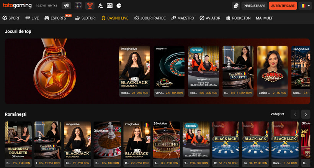Viewport: 314px width, 168px height.
Task: Open the Bucharest Roulette game card
Action: (x=18, y=144)
